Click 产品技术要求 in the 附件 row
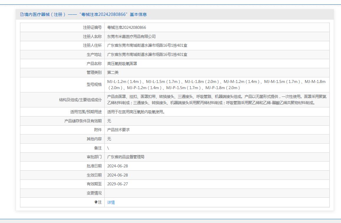 (x=118, y=130)
